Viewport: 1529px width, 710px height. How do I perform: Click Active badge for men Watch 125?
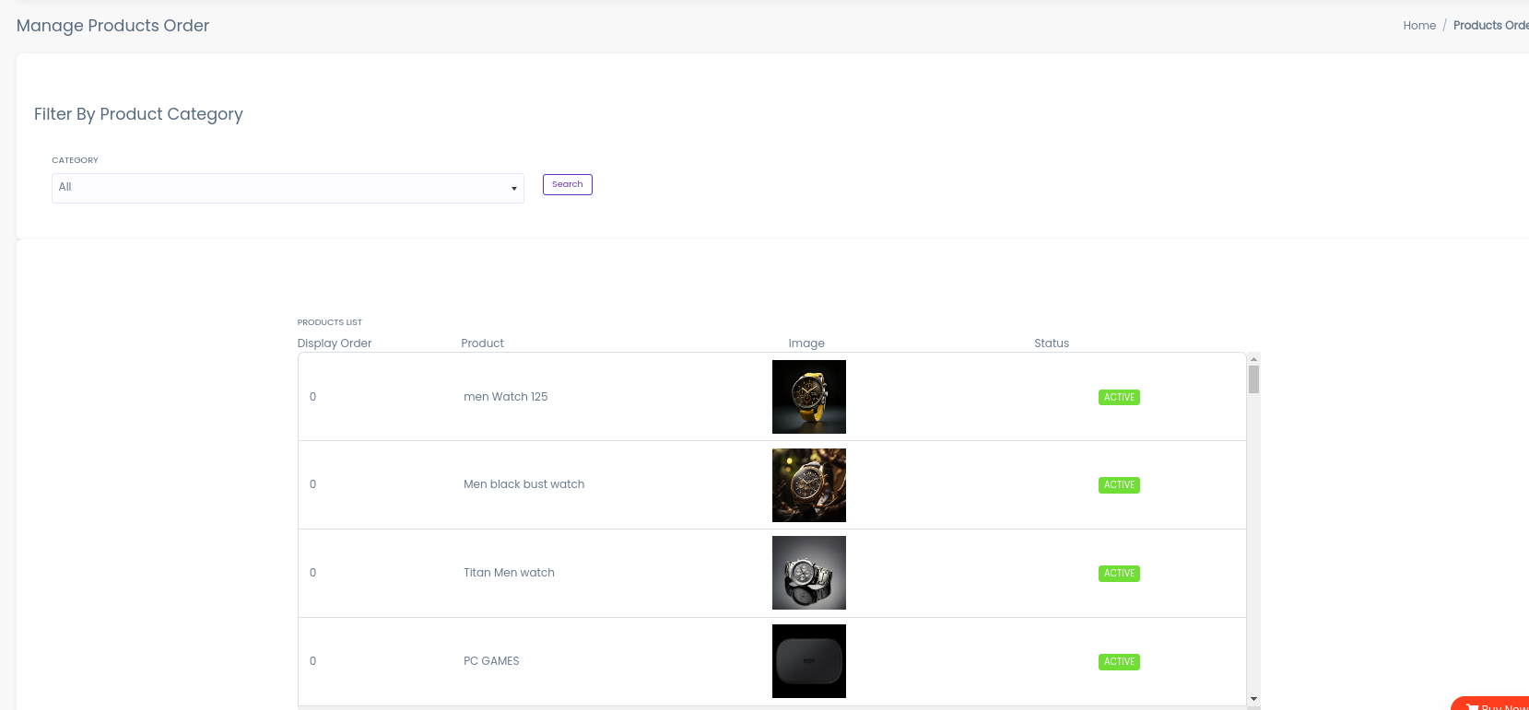1119,398
